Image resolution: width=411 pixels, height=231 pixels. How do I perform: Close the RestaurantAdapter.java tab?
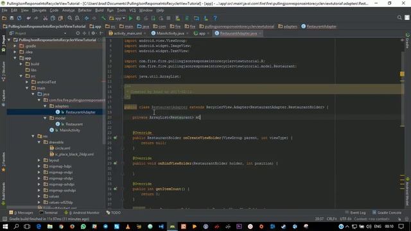pos(260,33)
